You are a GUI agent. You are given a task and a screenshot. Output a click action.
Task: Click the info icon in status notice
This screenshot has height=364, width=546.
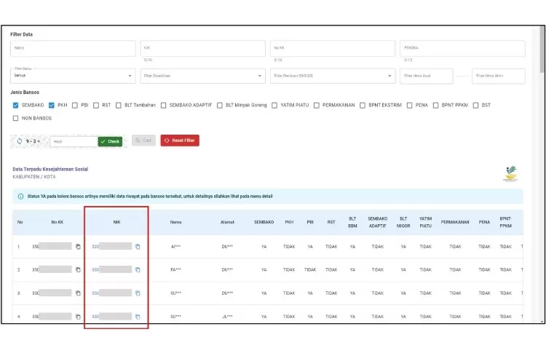[20, 197]
